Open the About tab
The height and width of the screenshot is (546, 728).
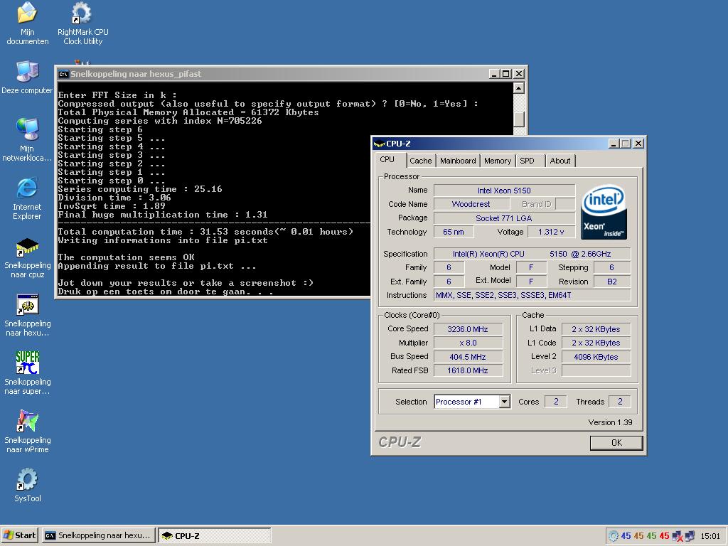click(560, 161)
